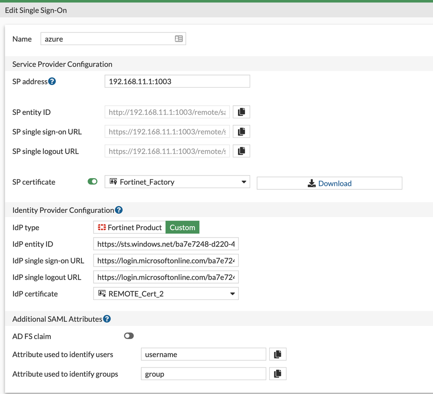Copy the SP single logout URL

click(x=241, y=151)
